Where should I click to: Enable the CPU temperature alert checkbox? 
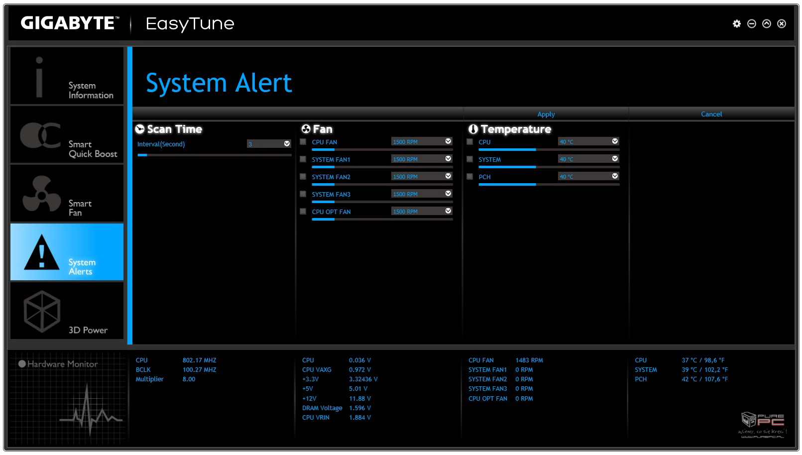[x=469, y=142]
